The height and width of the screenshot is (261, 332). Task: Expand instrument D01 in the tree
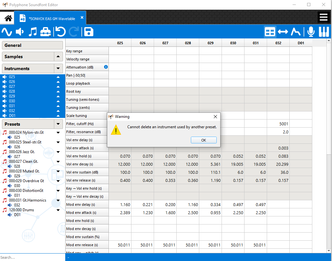pos(58,116)
